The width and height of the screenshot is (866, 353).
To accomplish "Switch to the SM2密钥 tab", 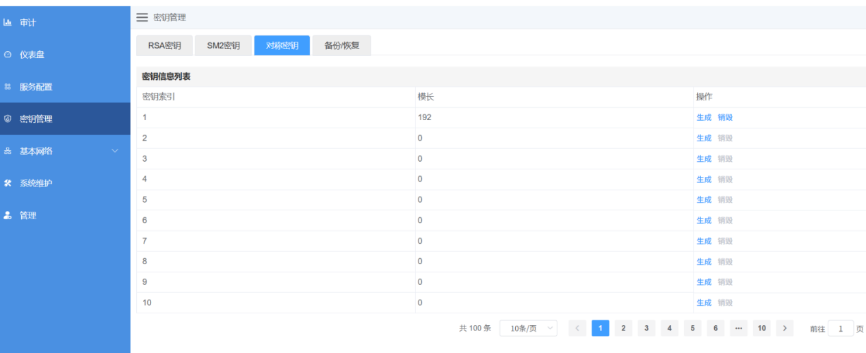I will pos(223,46).
